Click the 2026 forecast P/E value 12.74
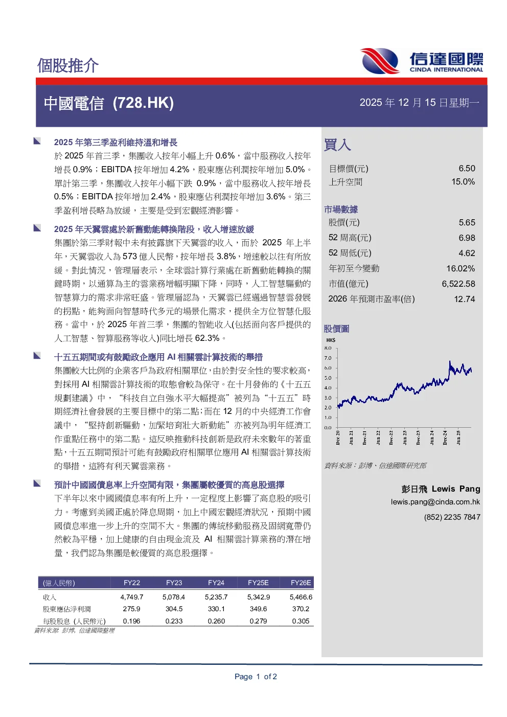Image resolution: width=507 pixels, height=717 pixels. tap(465, 299)
